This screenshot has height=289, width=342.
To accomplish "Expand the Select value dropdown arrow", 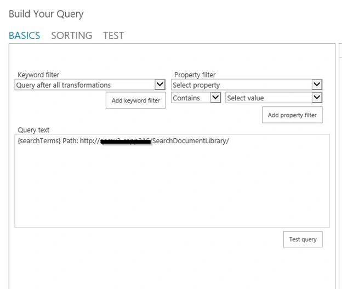I will 317,98.
